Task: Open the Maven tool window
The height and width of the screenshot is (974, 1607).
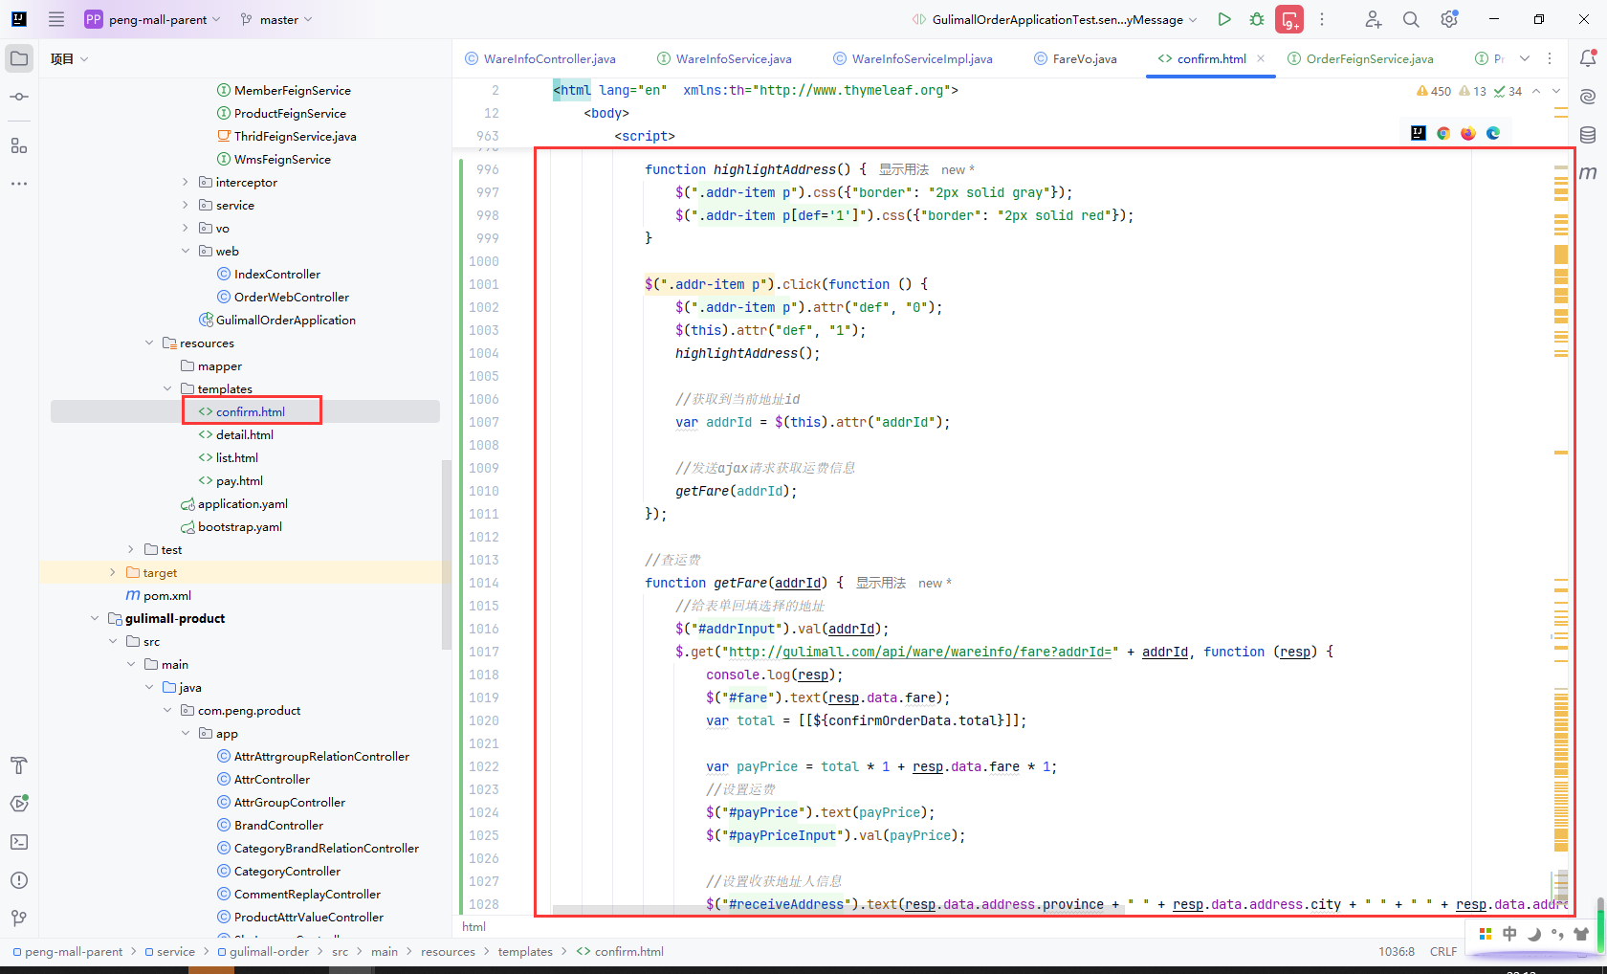Action: 1588,173
